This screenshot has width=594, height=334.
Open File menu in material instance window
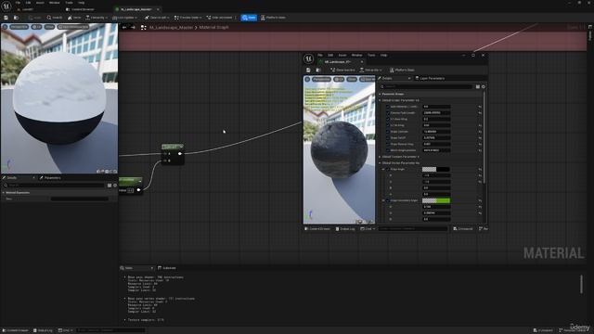pos(320,56)
